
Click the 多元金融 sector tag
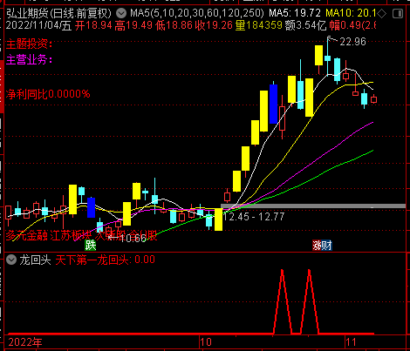pyautogui.click(x=27, y=236)
